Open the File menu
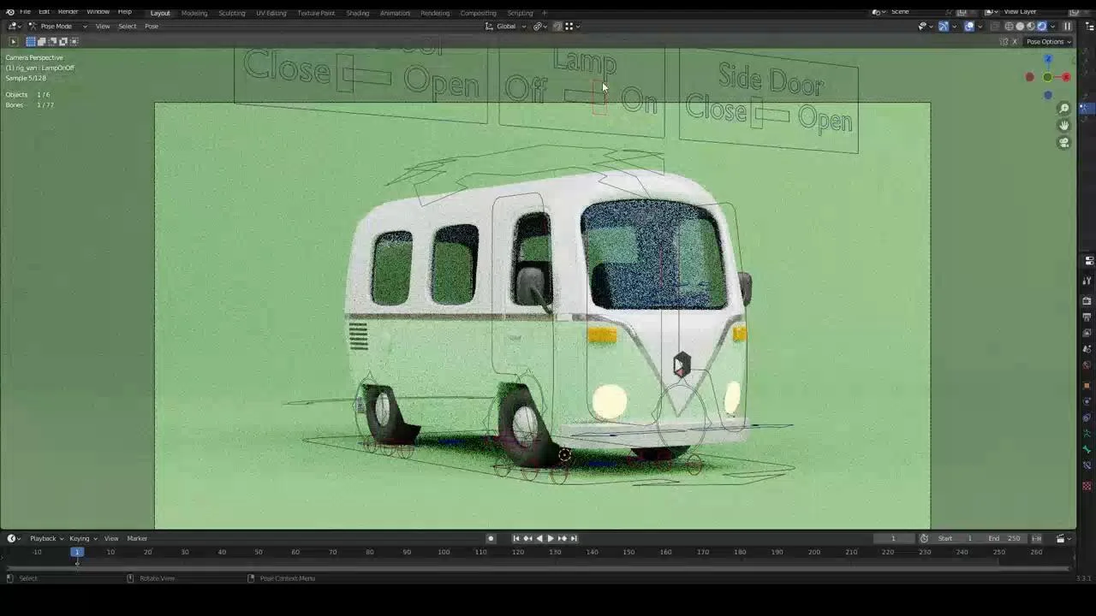 (x=25, y=12)
